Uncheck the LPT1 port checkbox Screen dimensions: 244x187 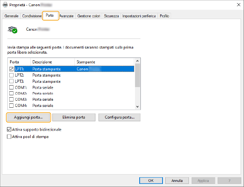tap(12, 69)
